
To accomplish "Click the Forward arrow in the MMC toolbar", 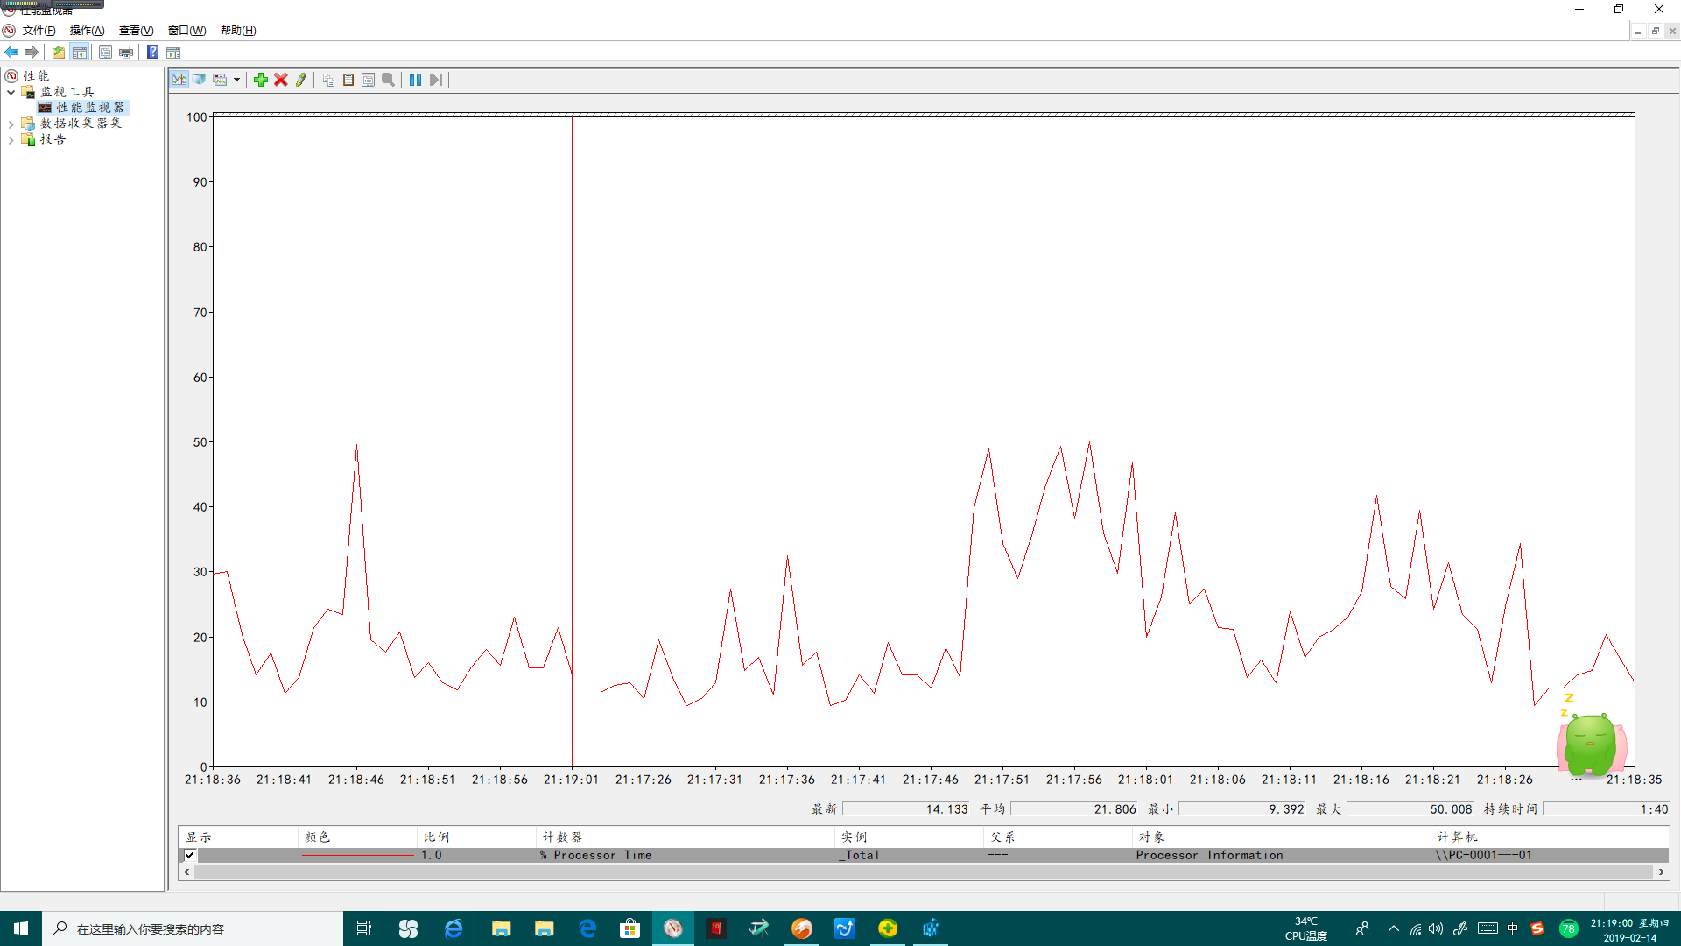I will tap(32, 53).
